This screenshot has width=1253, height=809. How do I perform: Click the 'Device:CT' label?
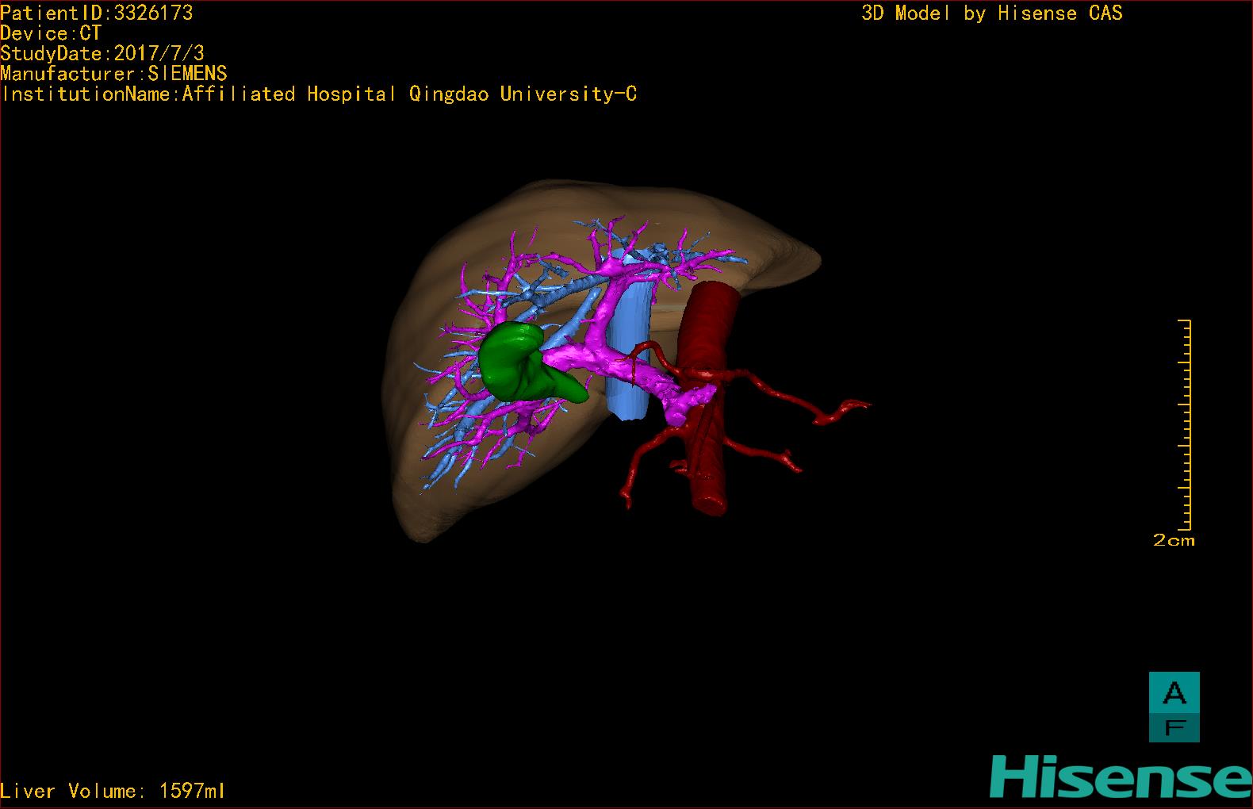tap(51, 33)
